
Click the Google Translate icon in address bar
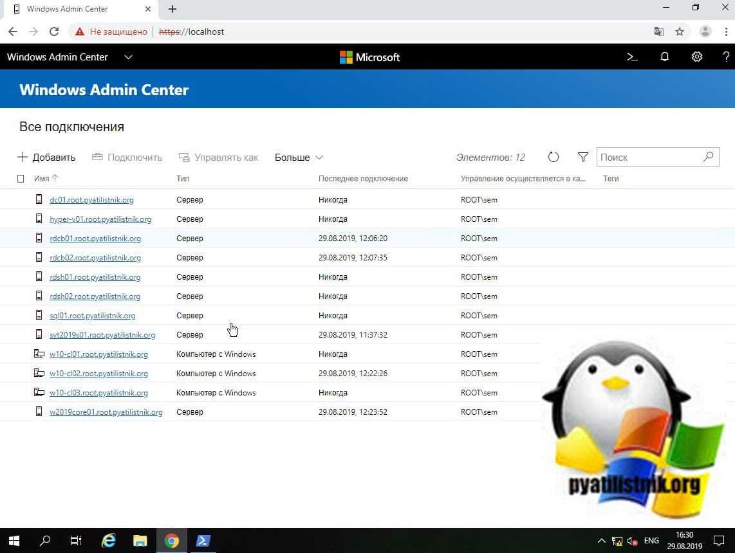pyautogui.click(x=658, y=32)
